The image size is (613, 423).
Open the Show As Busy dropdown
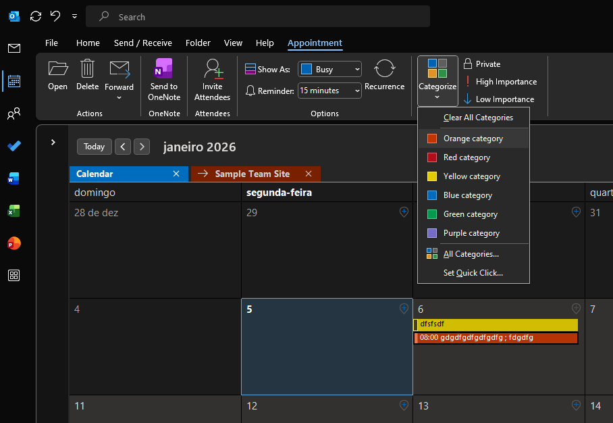[x=329, y=69]
